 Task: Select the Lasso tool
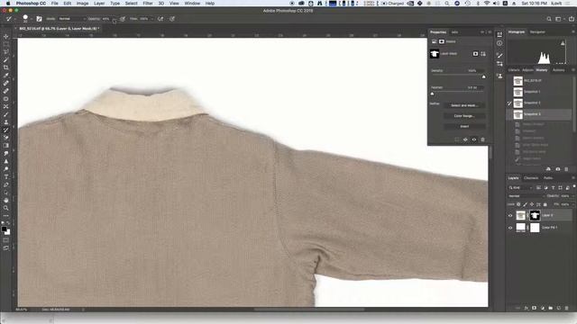[x=6, y=52]
